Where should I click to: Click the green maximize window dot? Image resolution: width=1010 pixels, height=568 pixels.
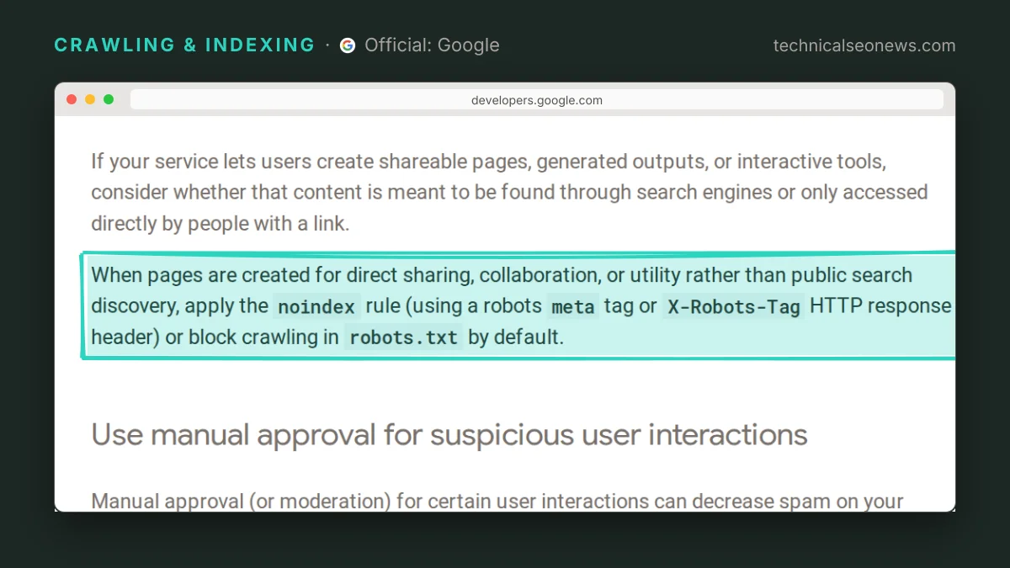(109, 99)
